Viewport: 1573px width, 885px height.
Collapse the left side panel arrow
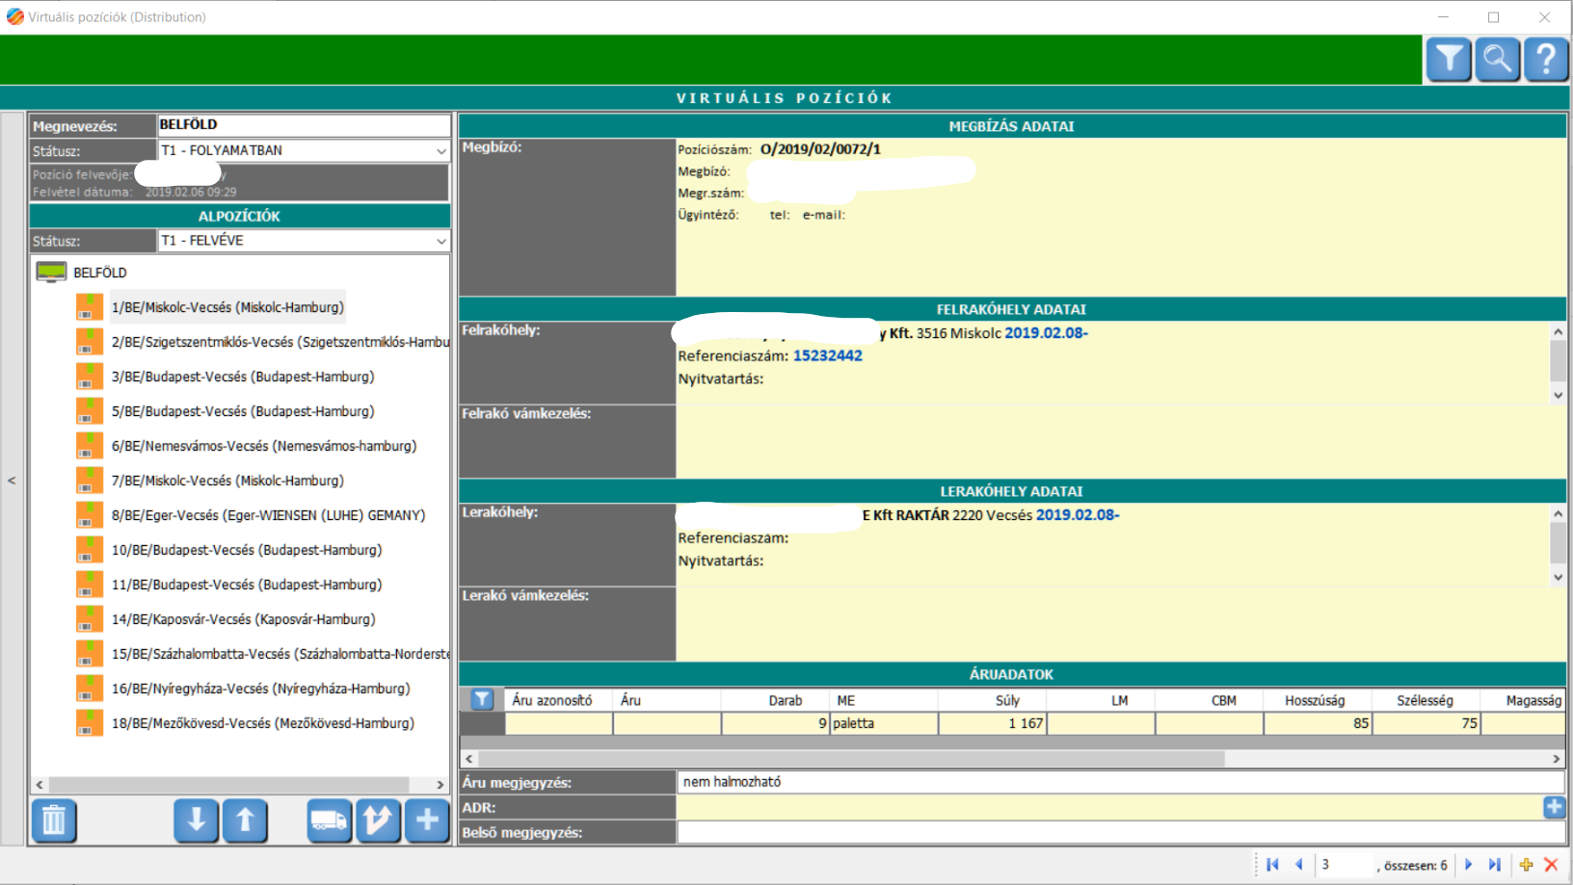pos(12,480)
